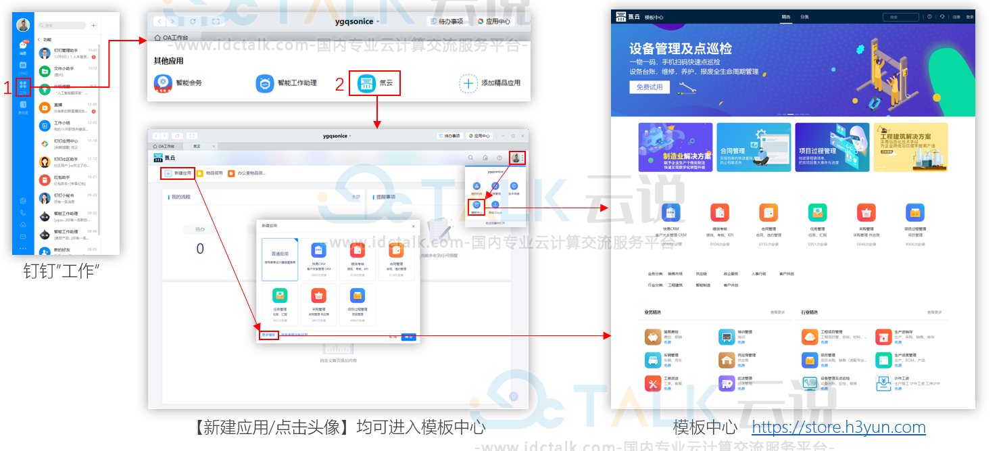Click 免费试用 on the banner
Viewport: 1001px width, 451px height.
(650, 87)
